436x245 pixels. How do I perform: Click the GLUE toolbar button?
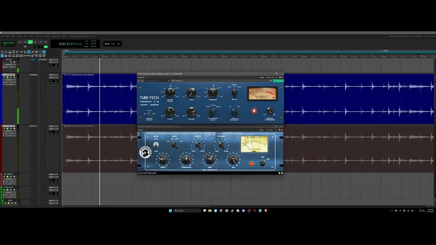29,56
